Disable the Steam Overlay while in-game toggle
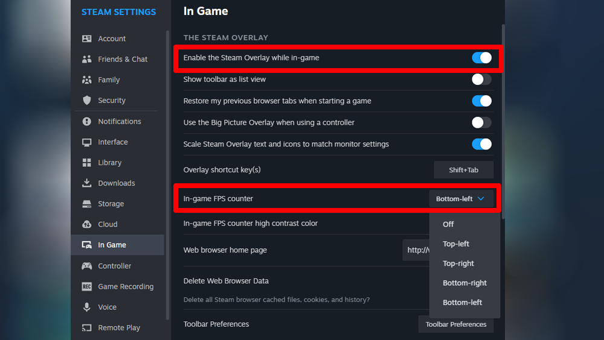Screen dimensions: 604x340 tap(481, 58)
